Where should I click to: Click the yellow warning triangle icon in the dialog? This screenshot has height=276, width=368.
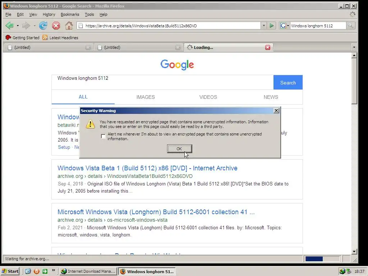pos(90,124)
